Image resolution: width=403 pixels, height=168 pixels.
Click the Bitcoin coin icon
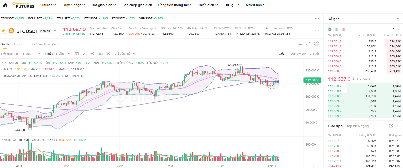pyautogui.click(x=11, y=31)
